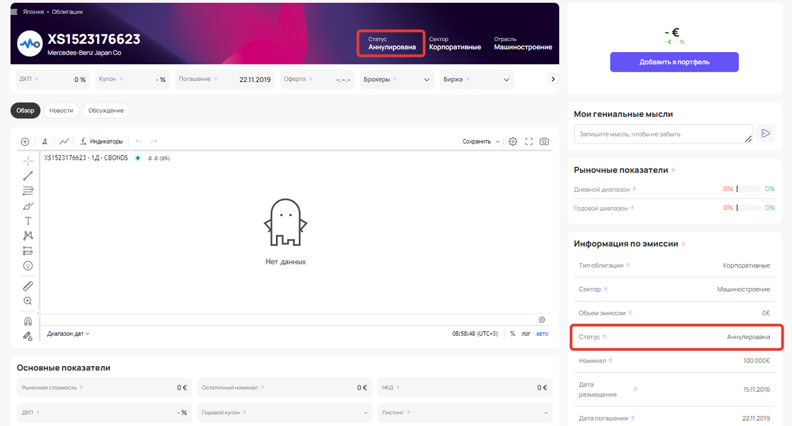Click the chart zoom-in tool
This screenshot has height=426, width=792.
click(28, 301)
